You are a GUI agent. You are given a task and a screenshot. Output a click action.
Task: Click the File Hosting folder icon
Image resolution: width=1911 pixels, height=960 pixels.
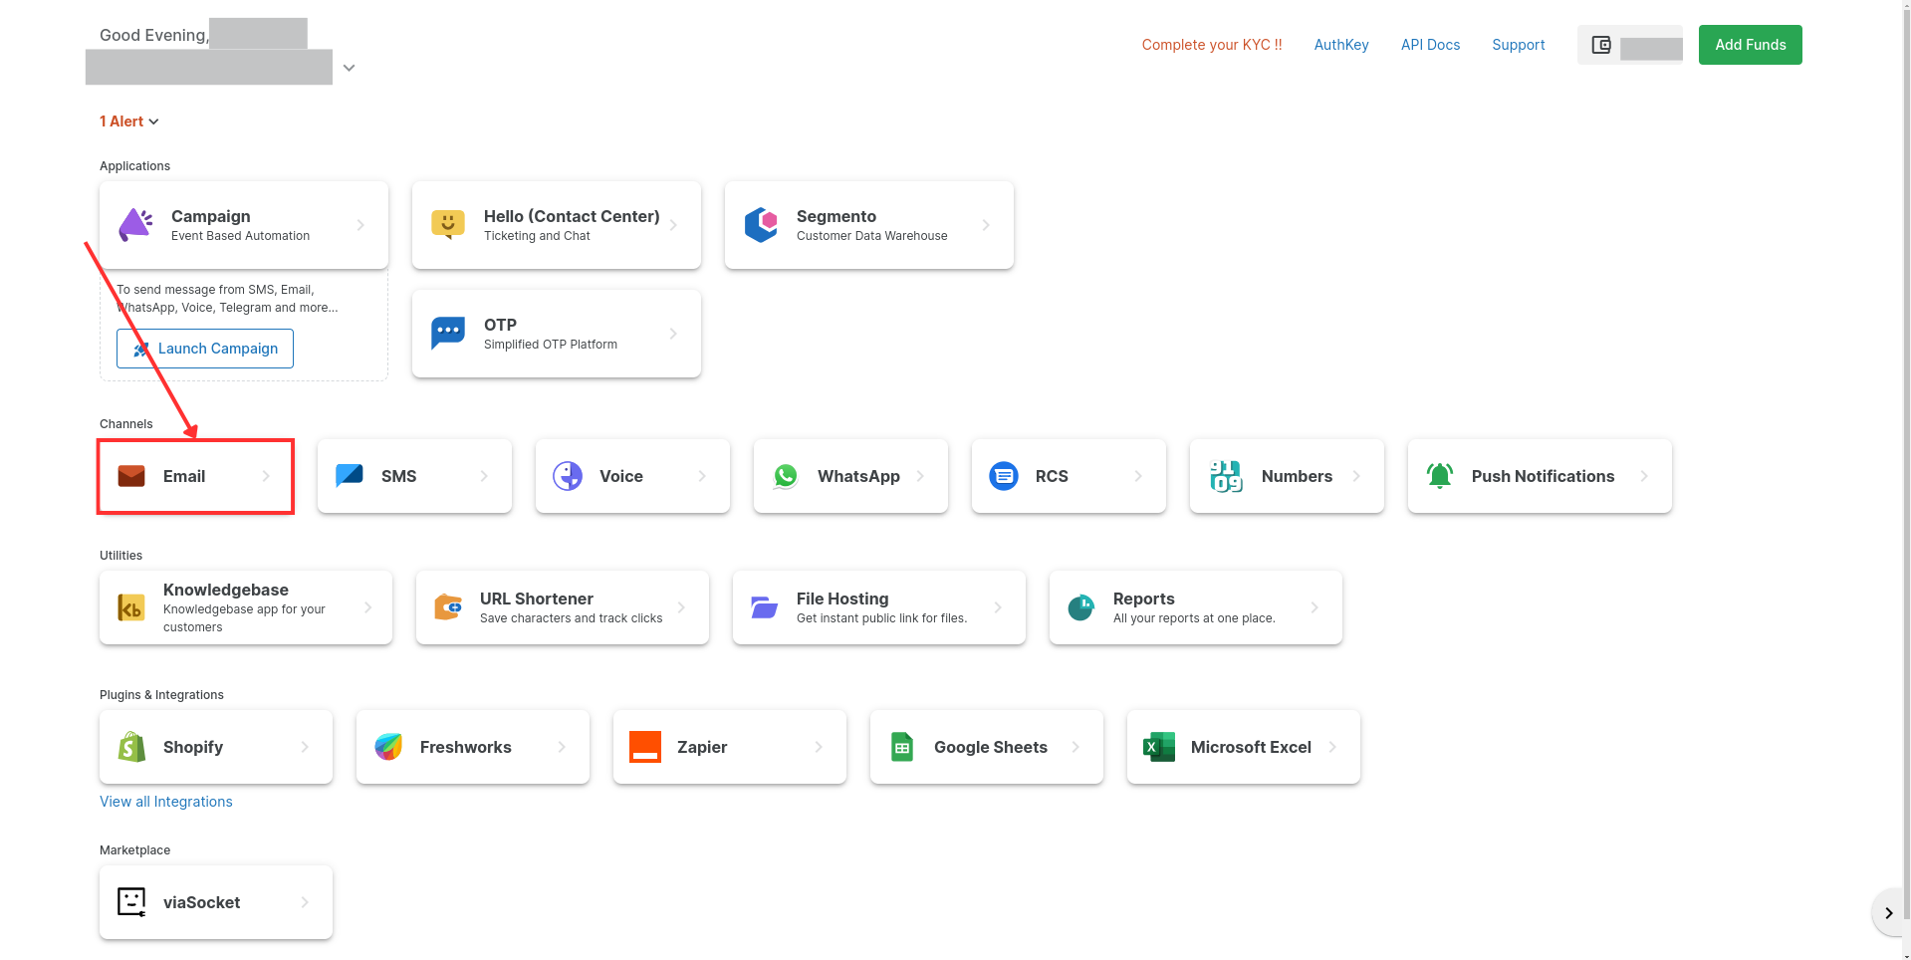point(765,607)
